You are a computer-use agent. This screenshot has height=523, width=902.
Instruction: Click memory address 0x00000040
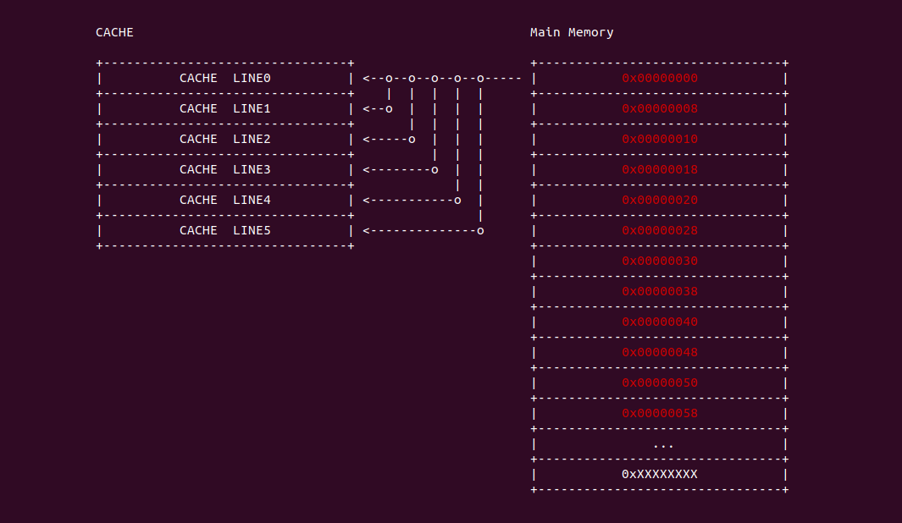[x=660, y=322]
